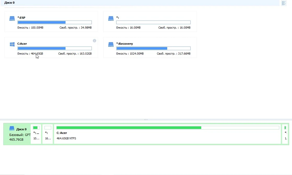This screenshot has height=175, width=292.
Task: Select the 100 MB ESP block in disk map
Action: click(36, 134)
